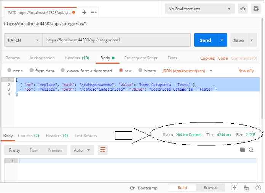This screenshot has height=193, width=265.
Task: Select the none body type radio
Action: pyautogui.click(x=9, y=70)
